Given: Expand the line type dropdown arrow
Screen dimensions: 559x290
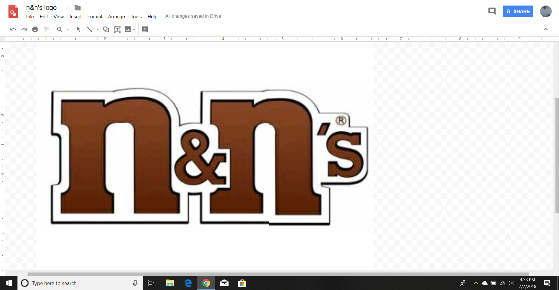Looking at the screenshot, I should pyautogui.click(x=98, y=30).
